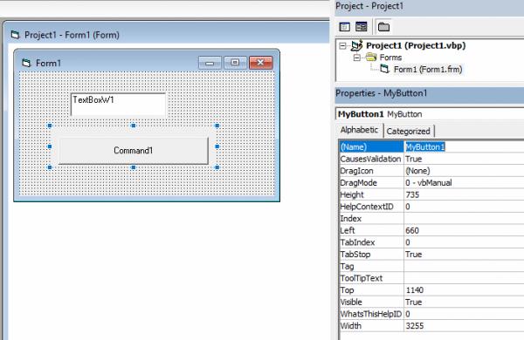The width and height of the screenshot is (524, 340).
Task: Select the Index property row
Action: (431, 219)
